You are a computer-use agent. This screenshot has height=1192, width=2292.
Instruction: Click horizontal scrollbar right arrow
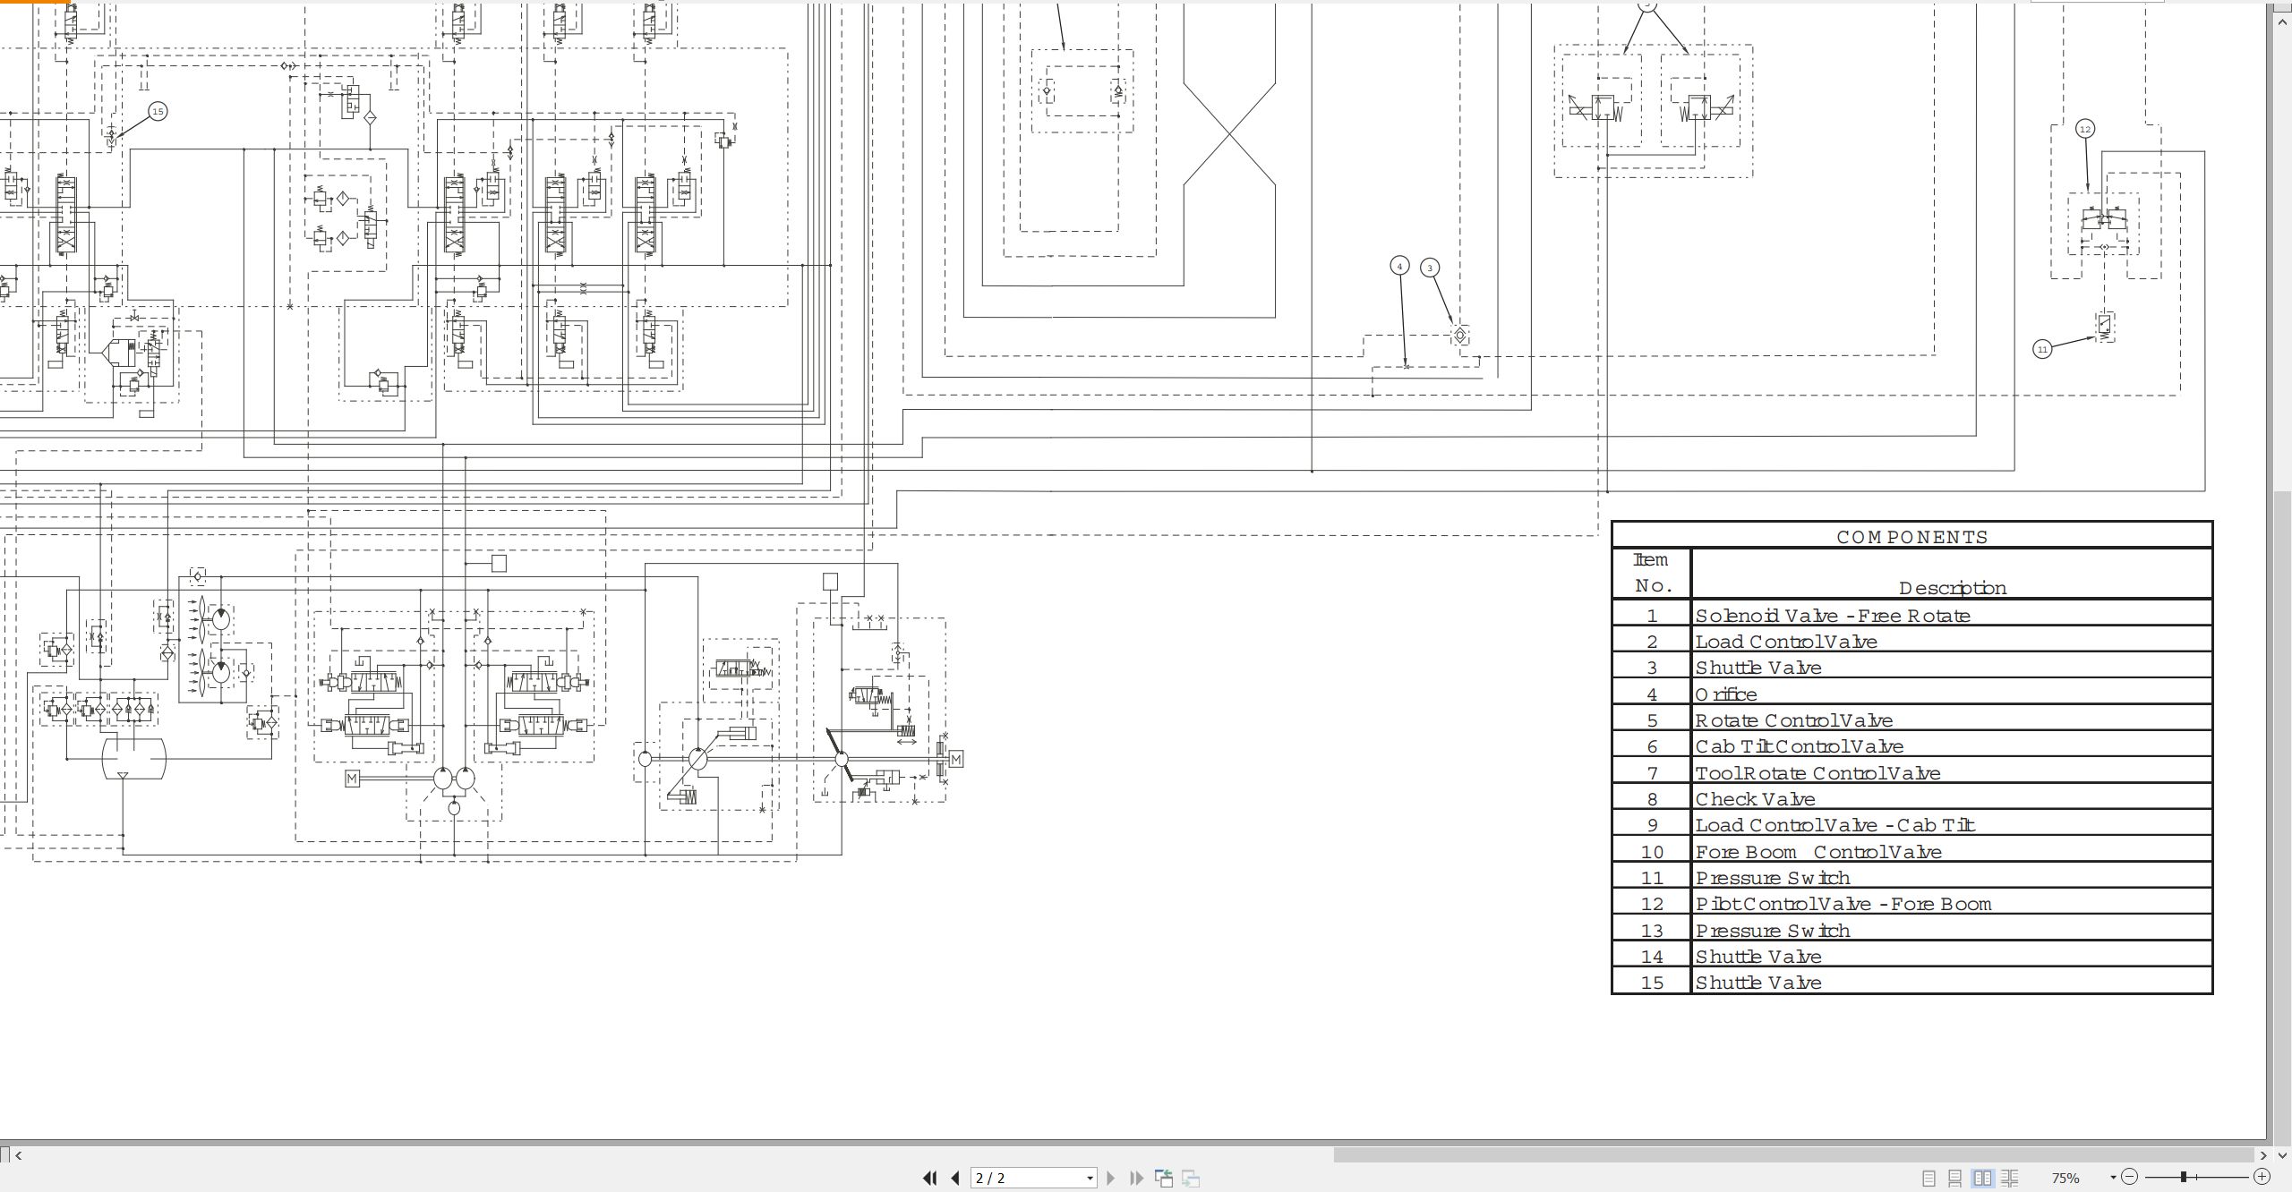pos(2263,1155)
